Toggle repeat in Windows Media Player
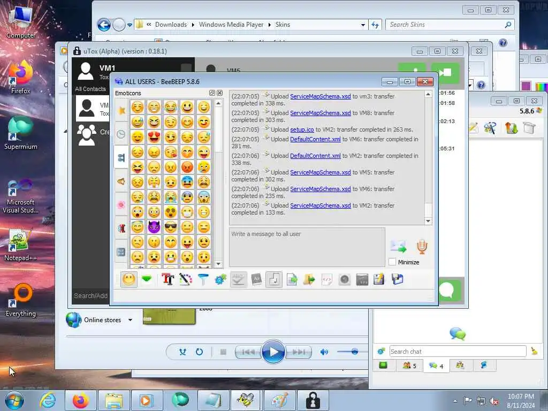Image resolution: width=548 pixels, height=411 pixels. point(199,352)
